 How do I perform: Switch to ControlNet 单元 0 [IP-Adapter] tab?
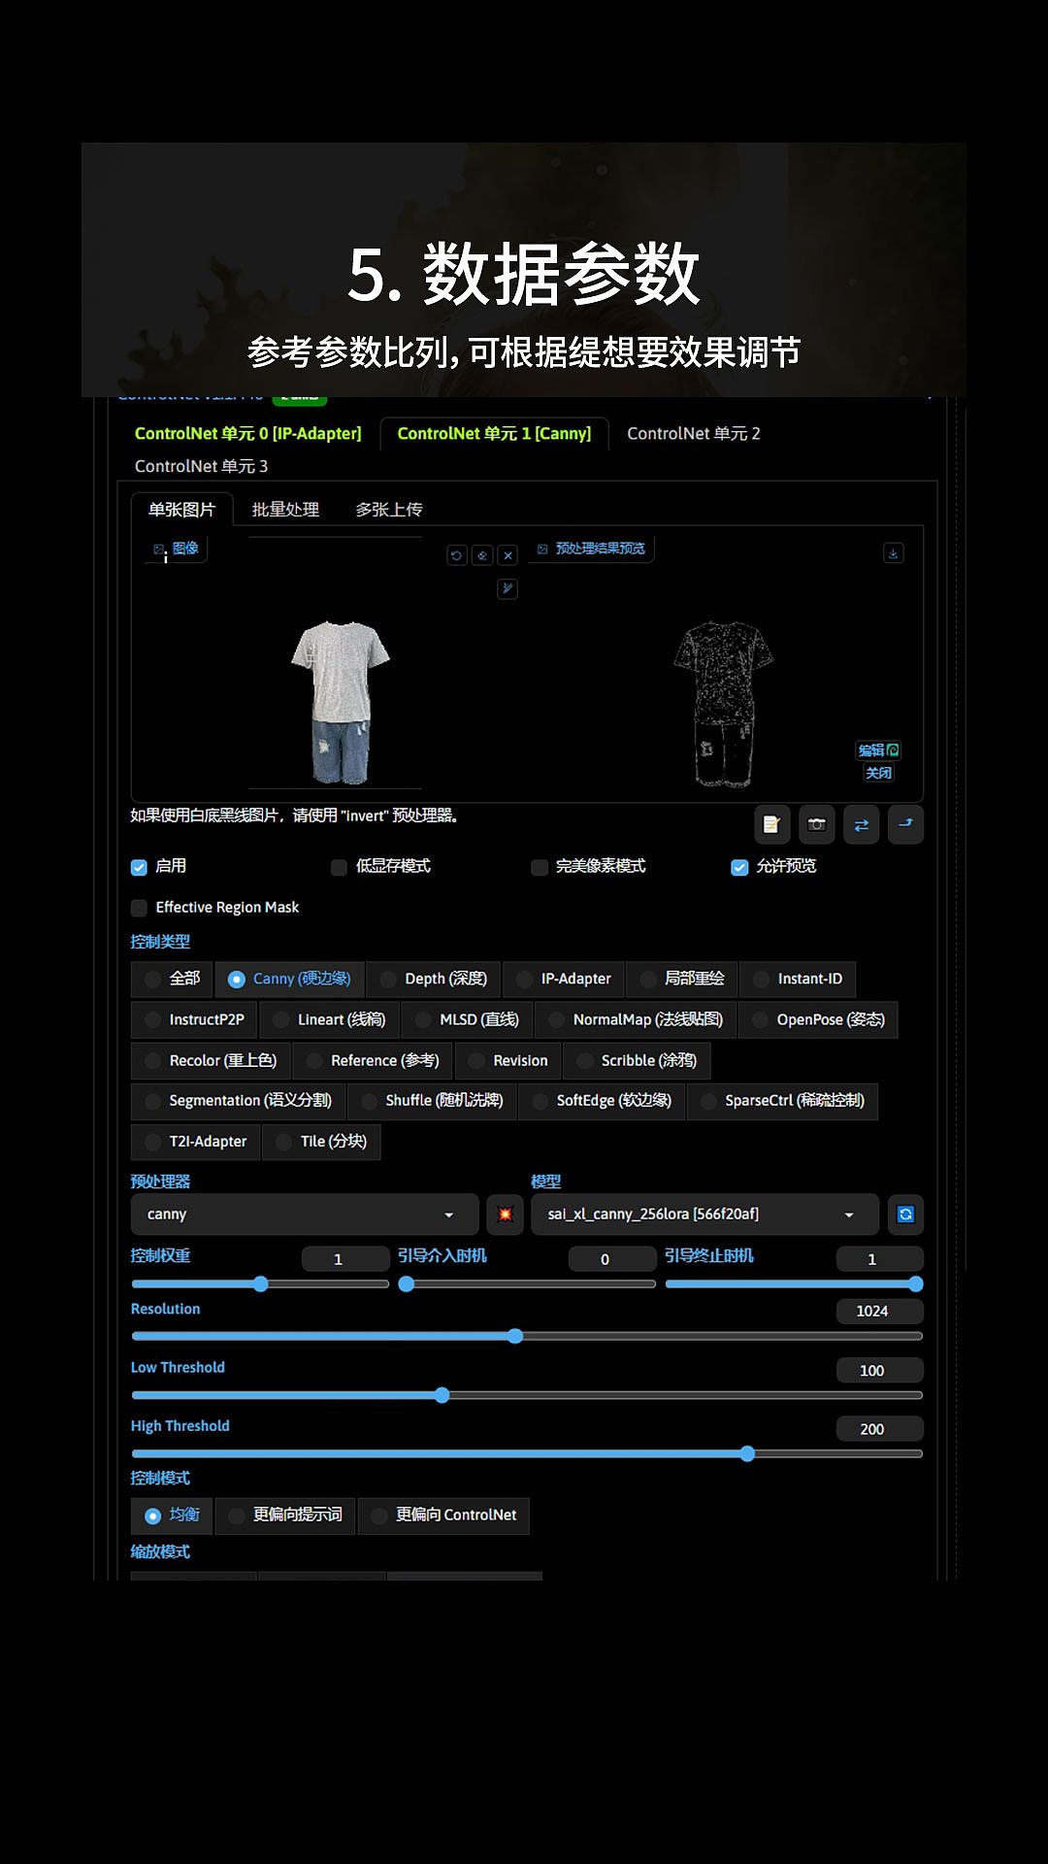247,434
